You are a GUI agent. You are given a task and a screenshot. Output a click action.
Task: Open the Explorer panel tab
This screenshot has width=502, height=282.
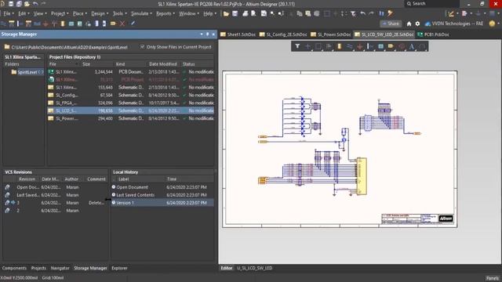point(119,268)
